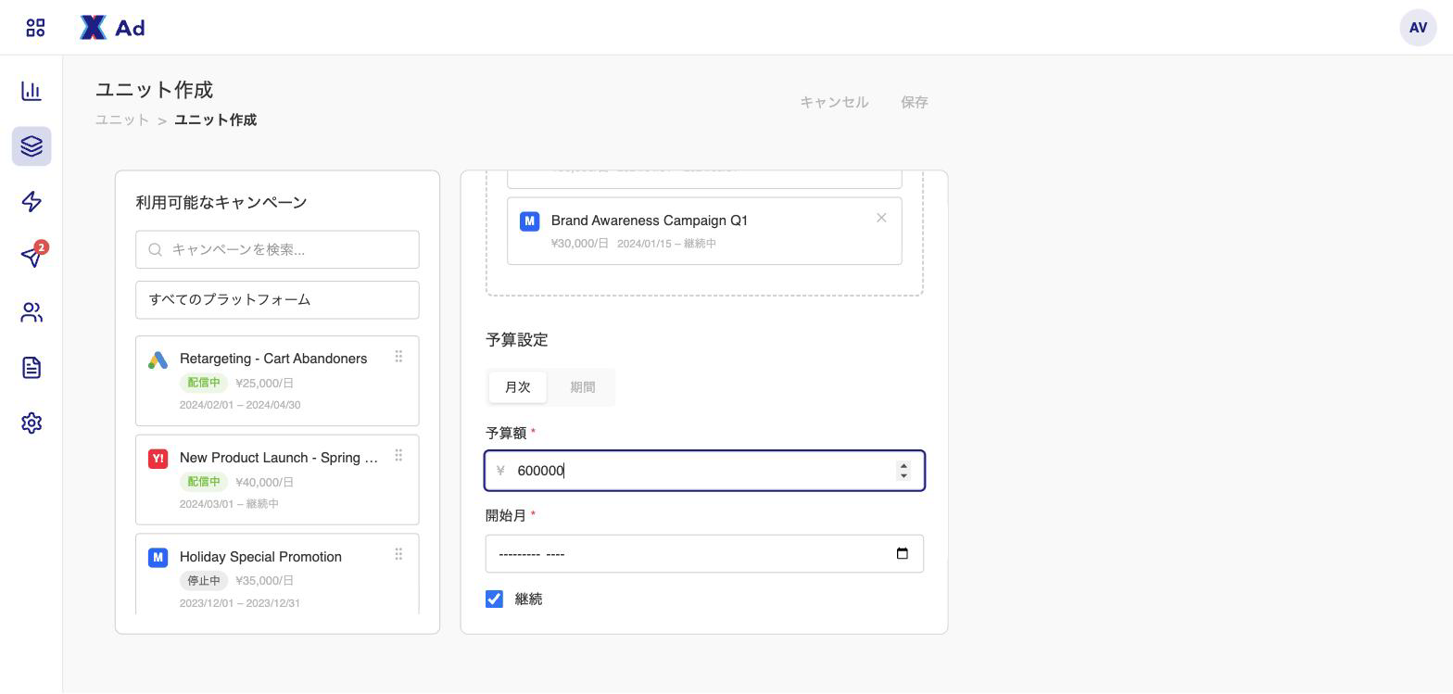Select the Holiday Special Promotion campaign title

click(x=260, y=557)
